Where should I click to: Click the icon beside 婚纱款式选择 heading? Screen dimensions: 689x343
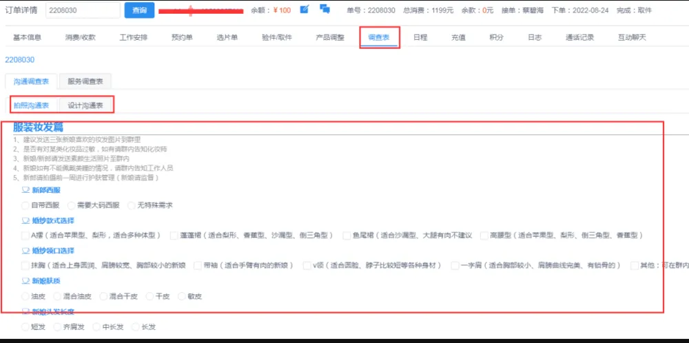point(25,220)
